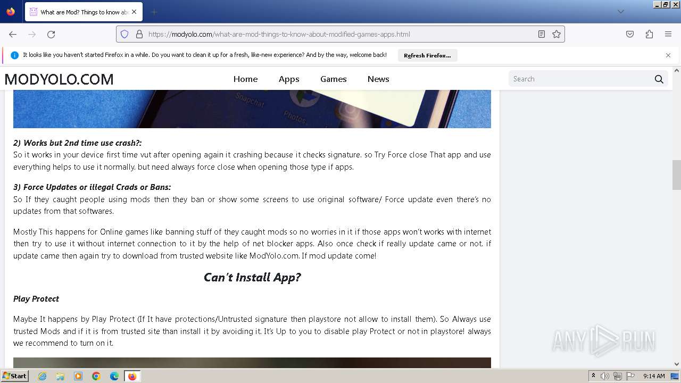The height and width of the screenshot is (383, 681).
Task: Reload the current page
Action: [51, 34]
